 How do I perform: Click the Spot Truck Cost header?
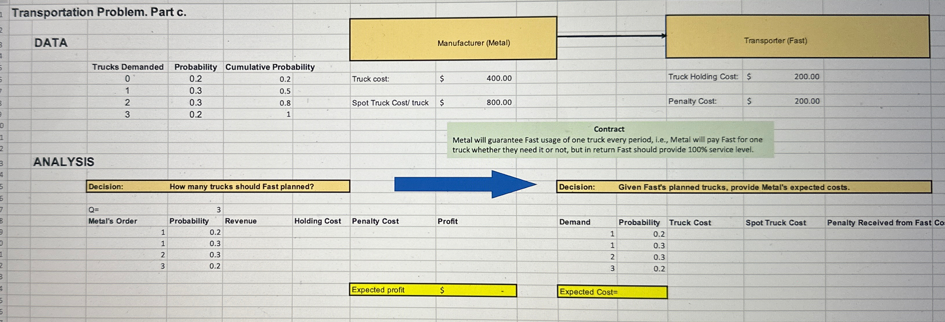point(776,223)
